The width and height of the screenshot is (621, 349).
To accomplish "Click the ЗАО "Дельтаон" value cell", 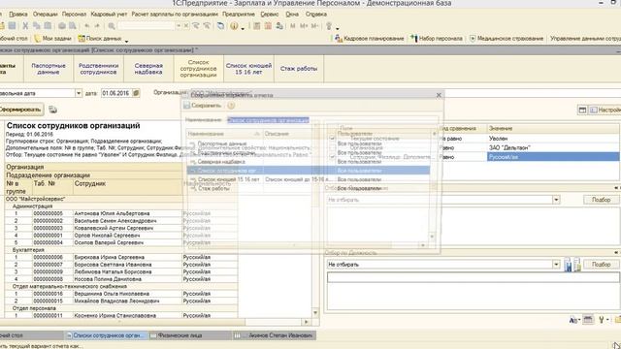I will tap(553, 147).
